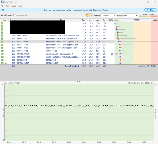The width and height of the screenshot is (158, 144).
Task: Select hop 7 green circle icon
Action: 2,42
